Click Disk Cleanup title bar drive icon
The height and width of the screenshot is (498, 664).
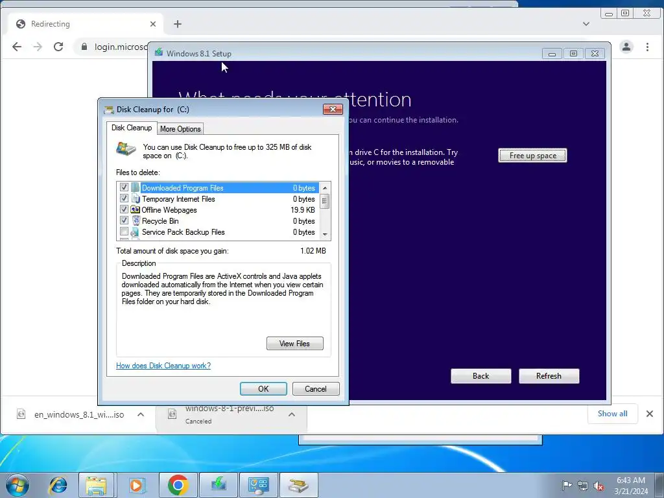pos(109,110)
